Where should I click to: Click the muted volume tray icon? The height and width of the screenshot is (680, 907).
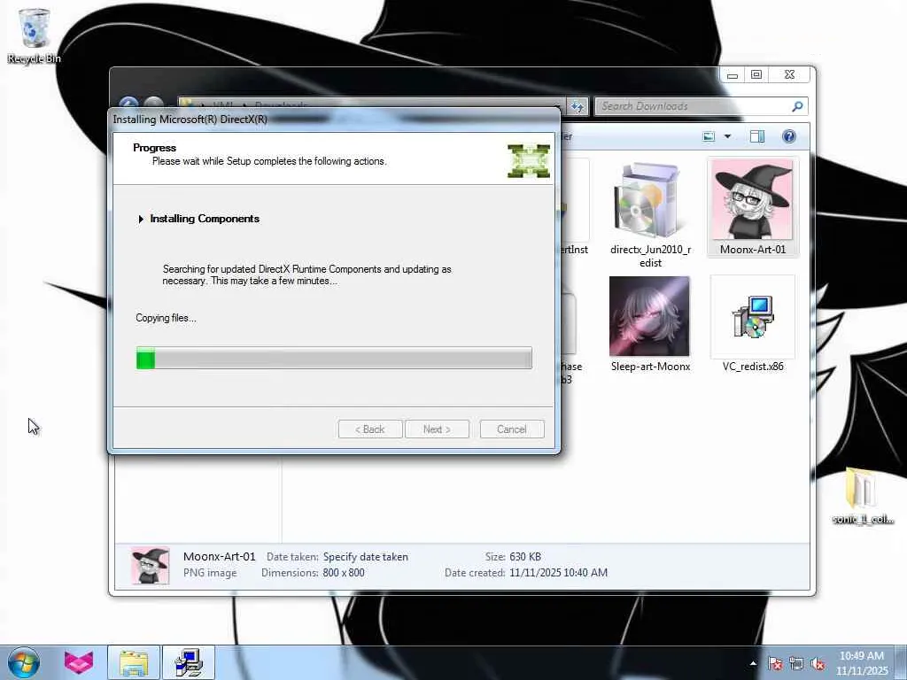coord(818,663)
